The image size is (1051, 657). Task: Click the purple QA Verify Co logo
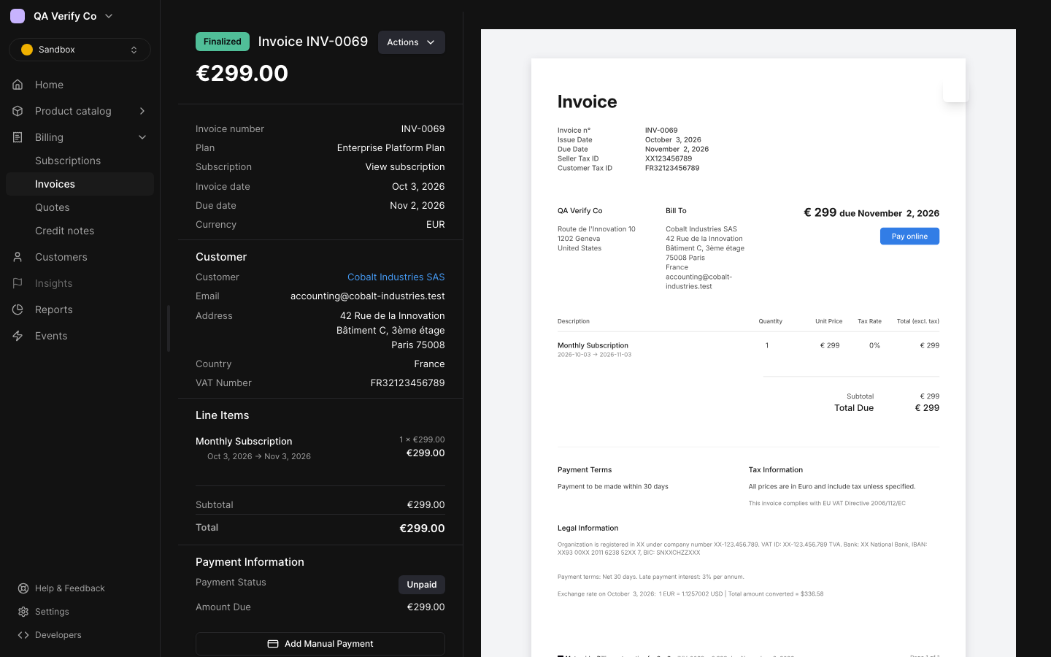18,16
